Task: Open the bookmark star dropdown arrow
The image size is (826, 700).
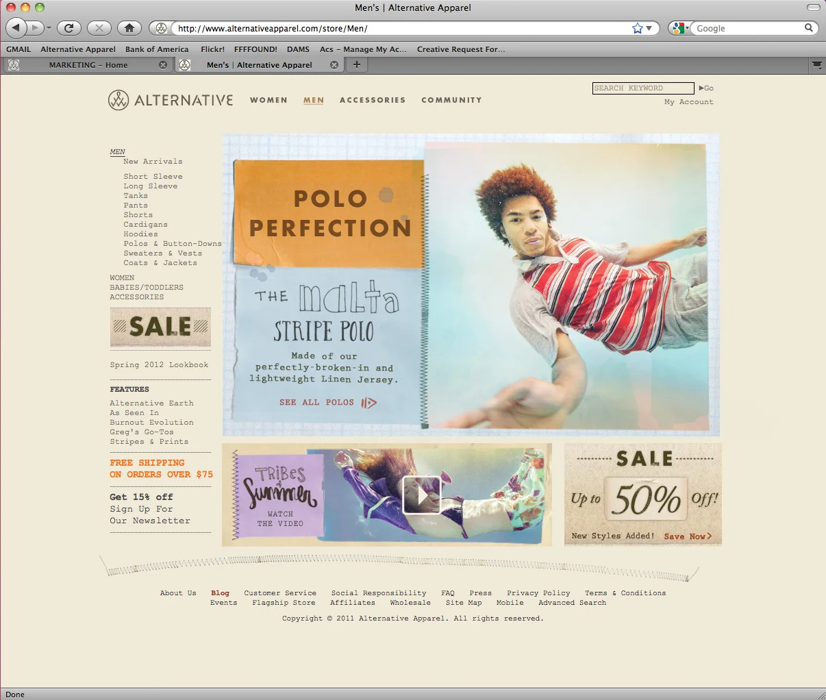Action: click(x=647, y=28)
